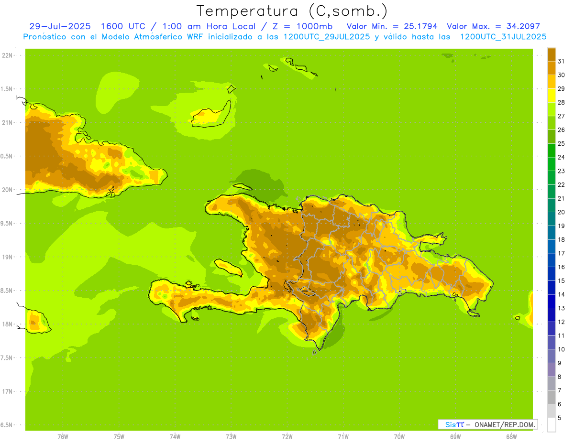The image size is (574, 443).
Task: Click the 'Valor Min. = 25.1794' readout
Action: [392, 26]
